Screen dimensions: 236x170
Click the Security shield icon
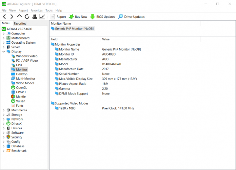click(9, 137)
